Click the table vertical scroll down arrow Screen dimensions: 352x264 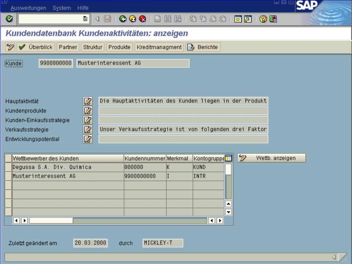pyautogui.click(x=228, y=212)
